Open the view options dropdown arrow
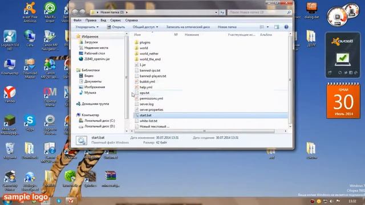 click(267, 27)
